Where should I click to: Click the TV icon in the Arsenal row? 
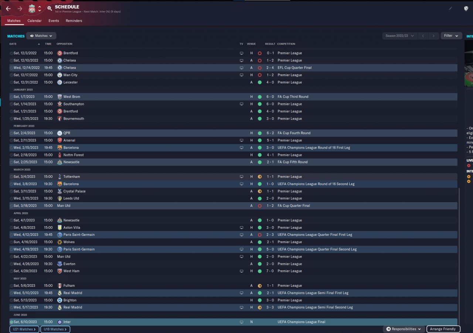(242, 140)
